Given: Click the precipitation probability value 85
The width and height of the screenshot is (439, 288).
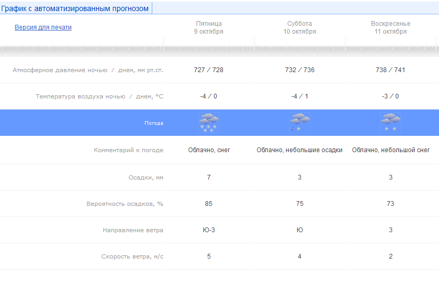Looking at the screenshot, I should [x=209, y=204].
